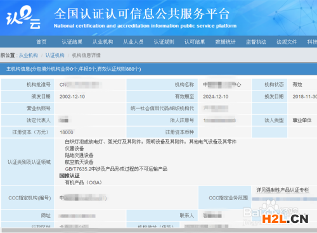Click the 网址 label cell
Viewport: 317px width, 233px height.
pyautogui.click(x=27, y=215)
